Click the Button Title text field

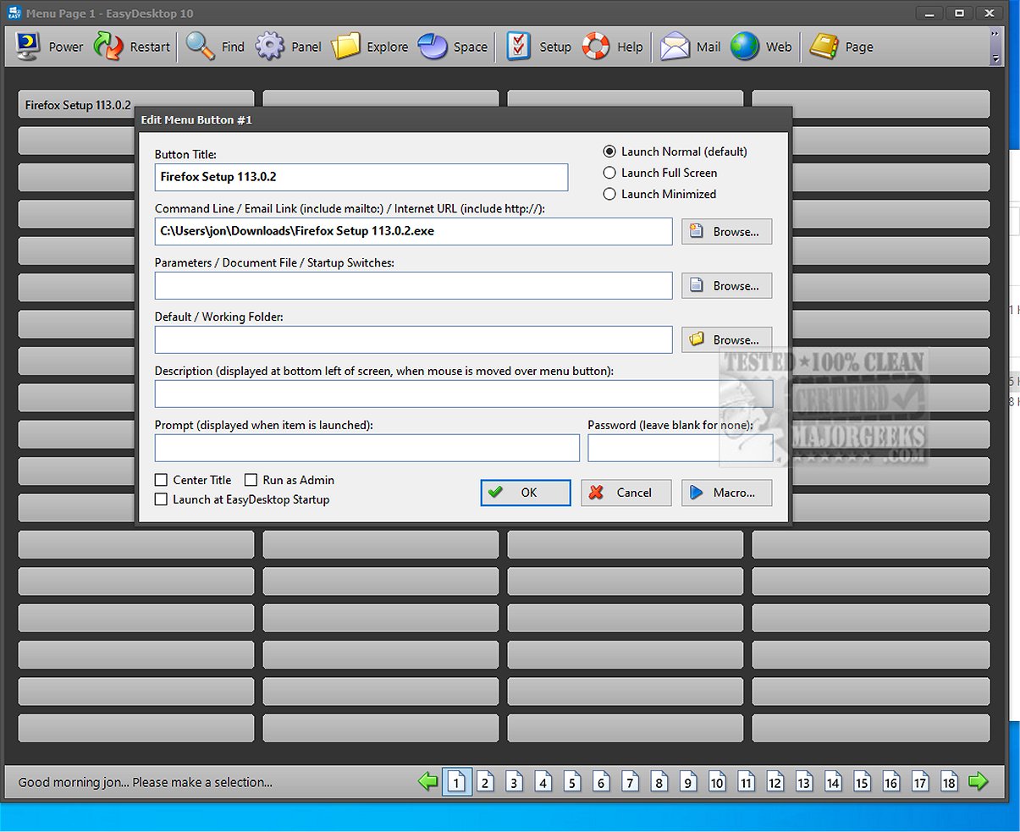pos(361,177)
